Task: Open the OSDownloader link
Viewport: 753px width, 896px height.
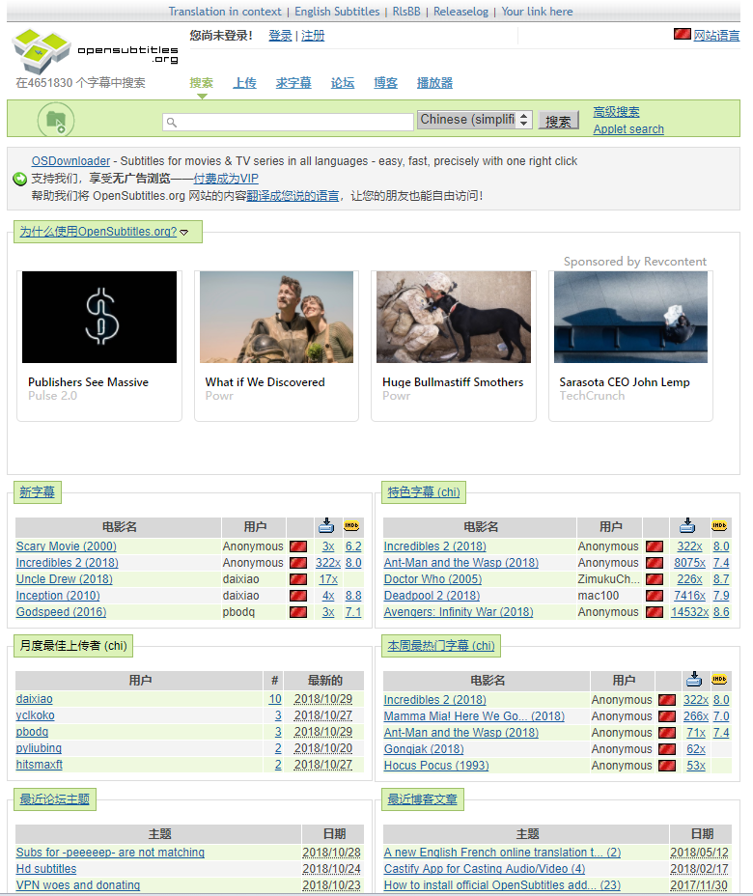Action: pos(70,161)
